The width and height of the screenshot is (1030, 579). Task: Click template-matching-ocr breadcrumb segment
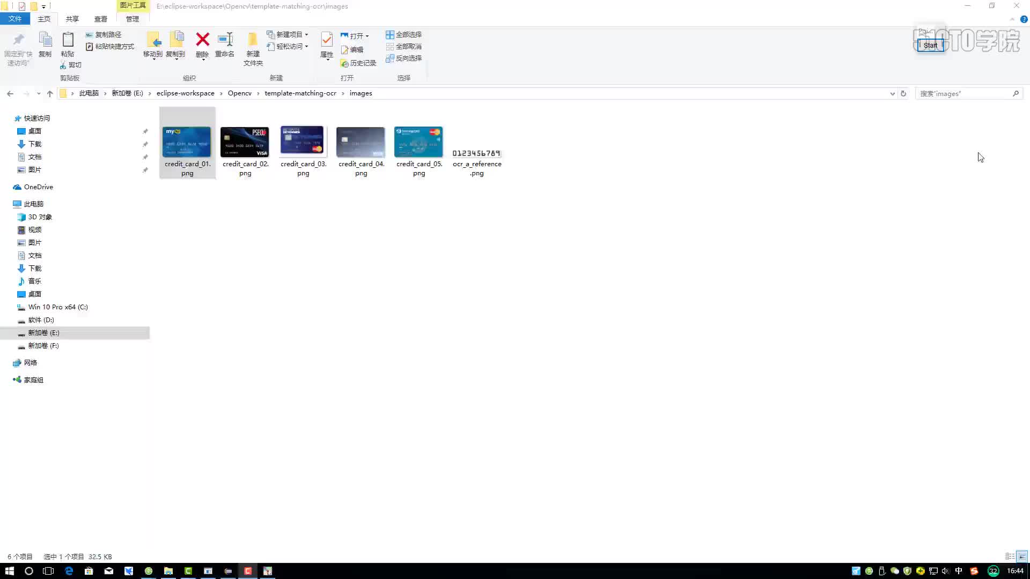click(300, 93)
